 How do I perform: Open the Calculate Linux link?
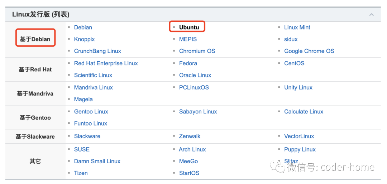click(x=304, y=112)
